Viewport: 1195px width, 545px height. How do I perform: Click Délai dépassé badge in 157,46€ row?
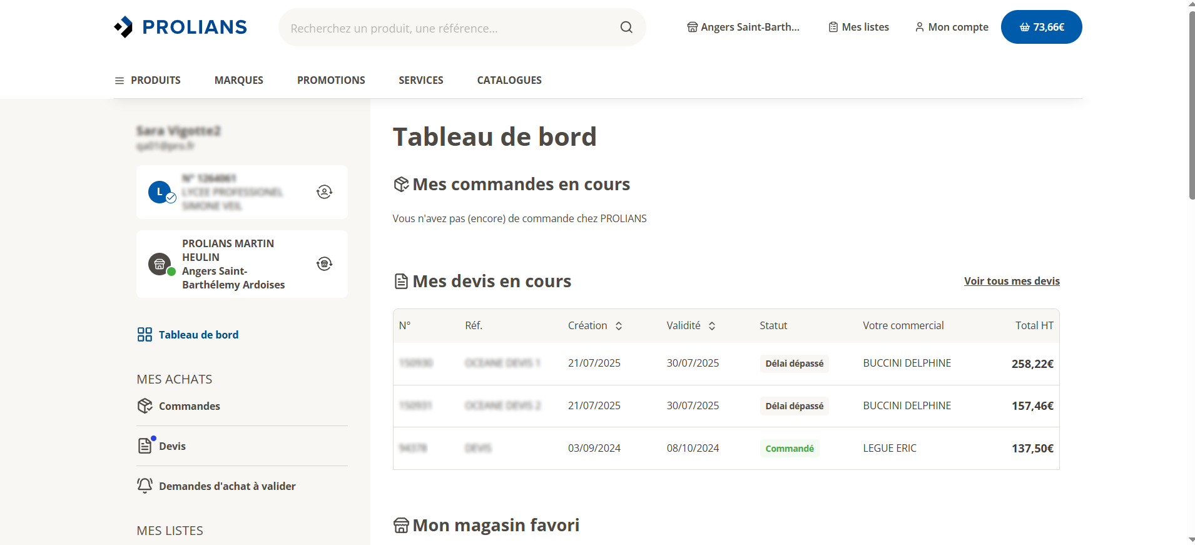795,406
